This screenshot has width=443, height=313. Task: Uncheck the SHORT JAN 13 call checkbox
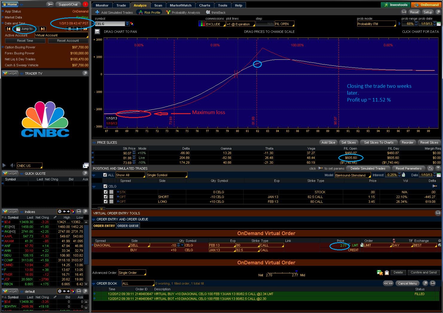106,197
